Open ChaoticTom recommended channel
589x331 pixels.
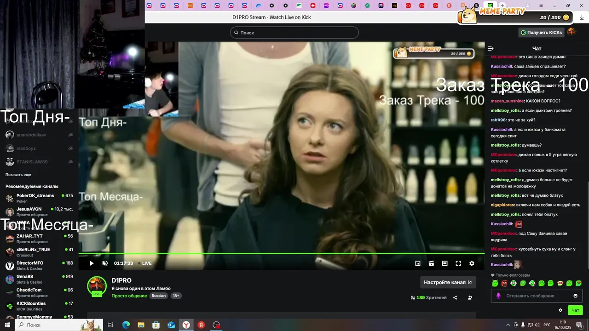click(x=39, y=292)
